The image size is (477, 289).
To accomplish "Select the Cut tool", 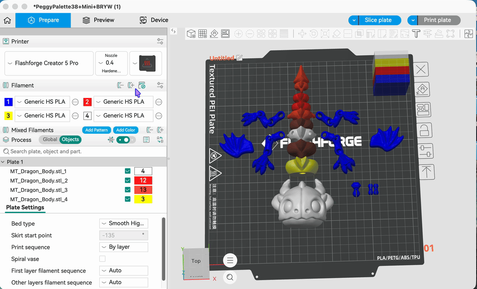I will (x=348, y=34).
